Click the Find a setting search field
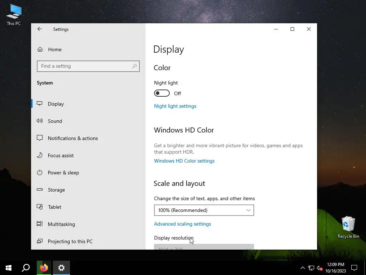366x275 pixels. (88, 66)
